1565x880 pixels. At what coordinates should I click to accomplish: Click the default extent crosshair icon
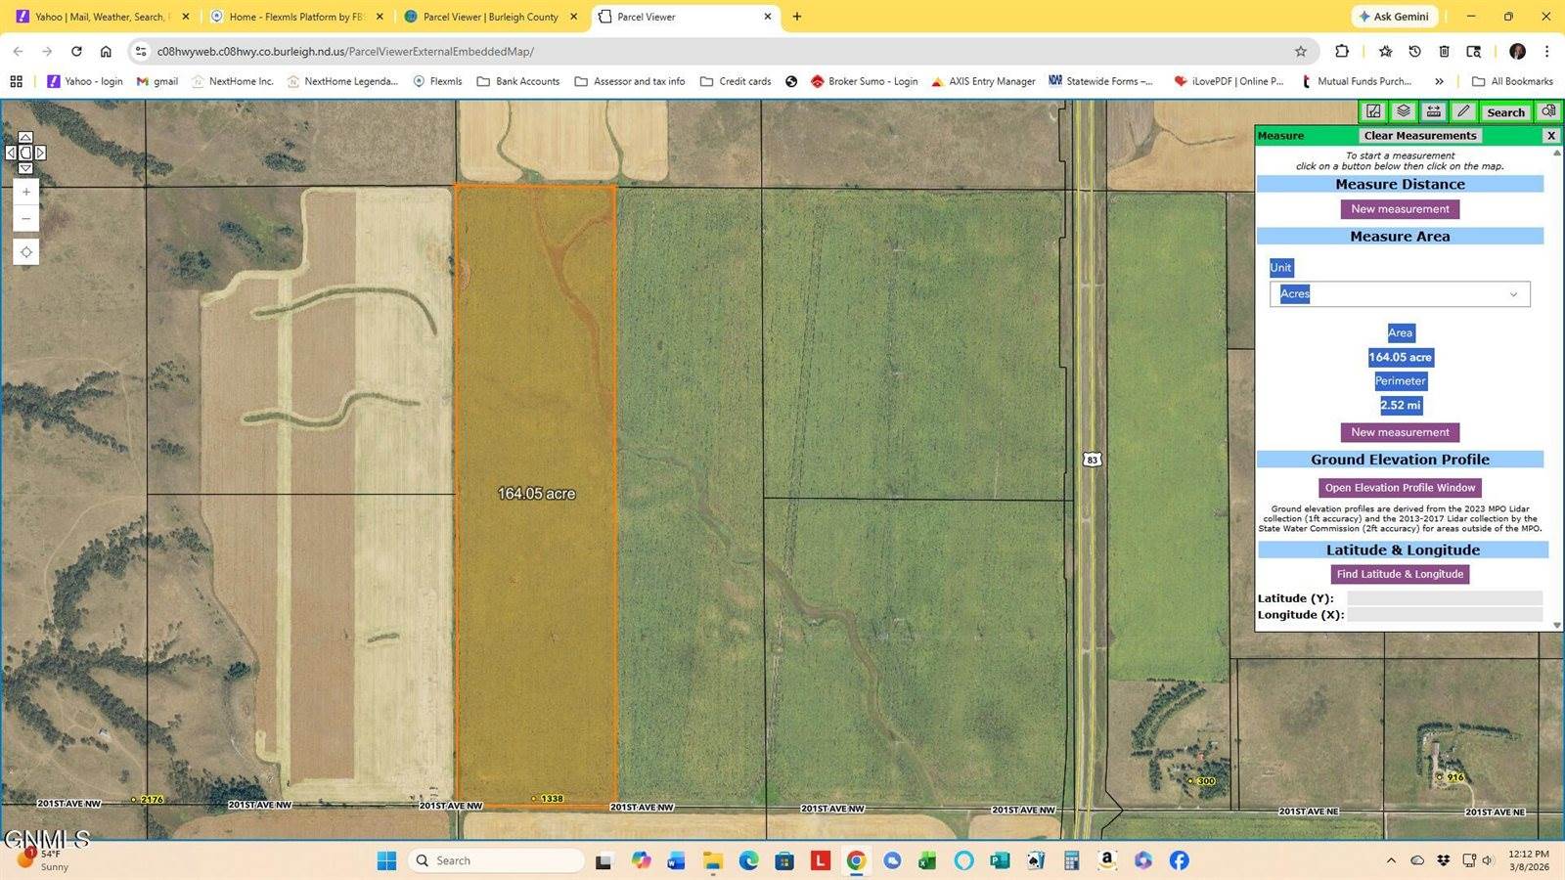pyautogui.click(x=25, y=252)
